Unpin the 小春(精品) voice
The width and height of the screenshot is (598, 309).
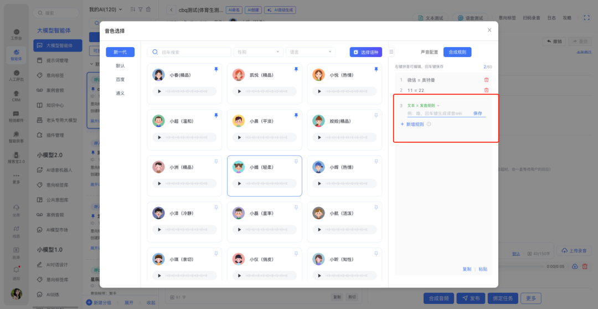pos(216,69)
